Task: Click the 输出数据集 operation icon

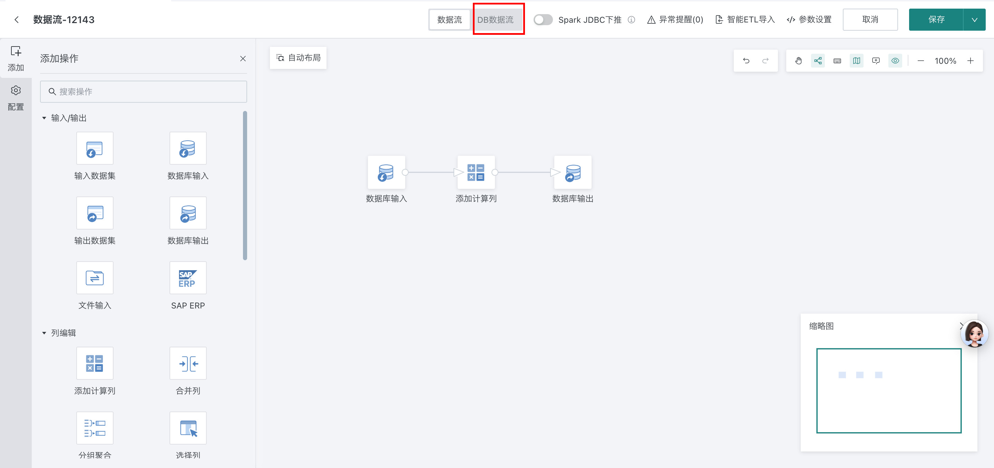Action: pyautogui.click(x=95, y=213)
